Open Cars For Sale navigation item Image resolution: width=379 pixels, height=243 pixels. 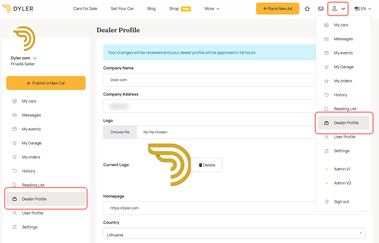tap(85, 9)
